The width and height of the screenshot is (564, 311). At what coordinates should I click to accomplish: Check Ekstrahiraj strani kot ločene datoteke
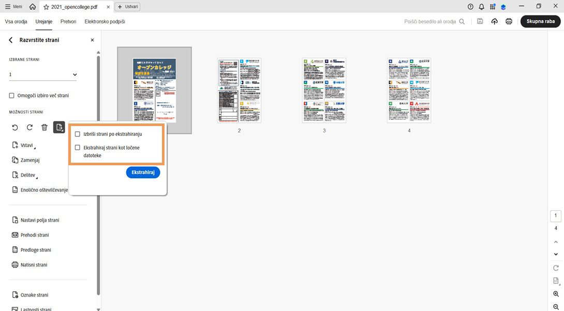coord(77,147)
